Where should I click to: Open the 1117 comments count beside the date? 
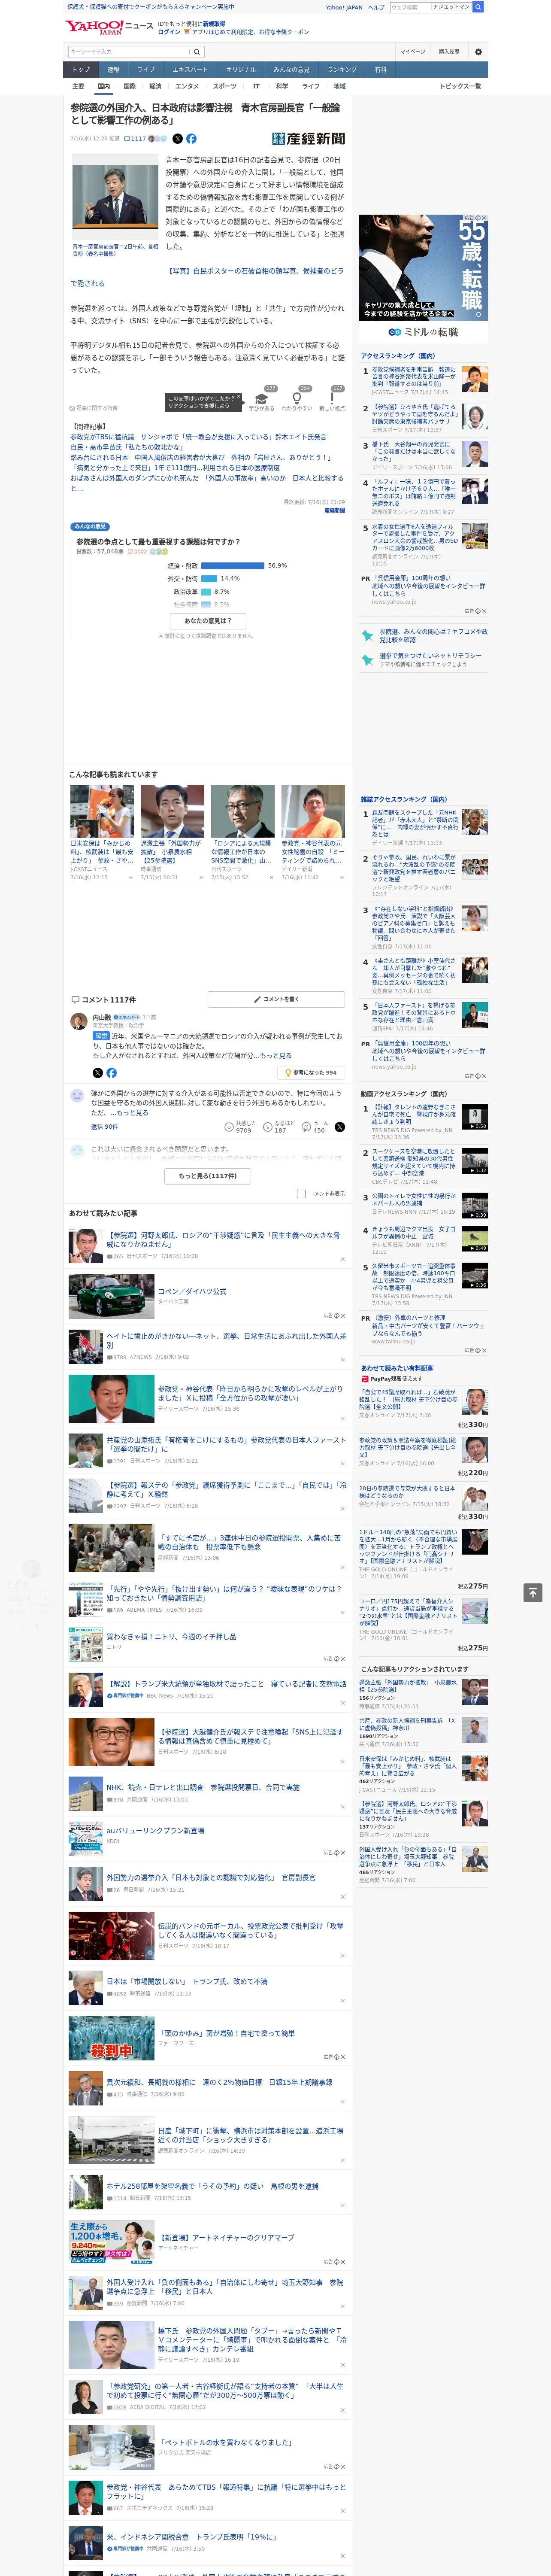135,139
